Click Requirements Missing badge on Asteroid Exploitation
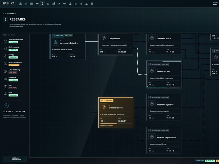The width and height of the screenshot is (219, 164). [159, 130]
